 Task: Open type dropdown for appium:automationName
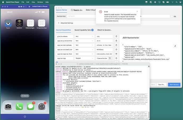tap(84, 49)
